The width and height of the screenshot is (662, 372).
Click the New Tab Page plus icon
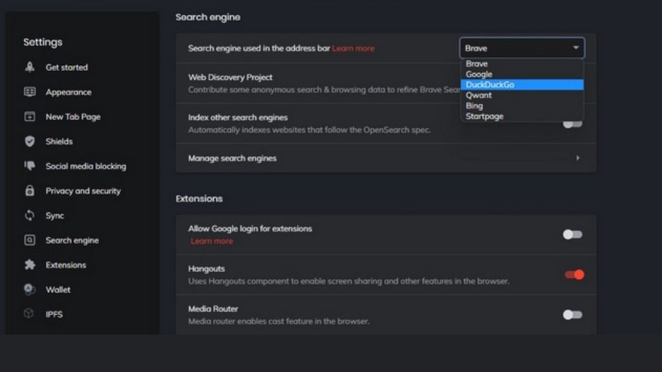tap(30, 116)
